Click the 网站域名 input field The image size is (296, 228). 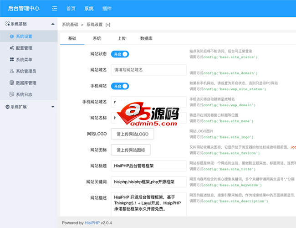149,70
